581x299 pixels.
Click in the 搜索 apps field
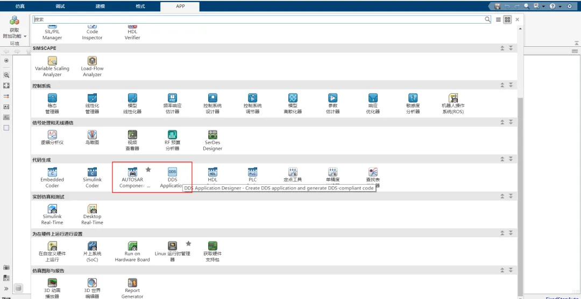click(262, 19)
